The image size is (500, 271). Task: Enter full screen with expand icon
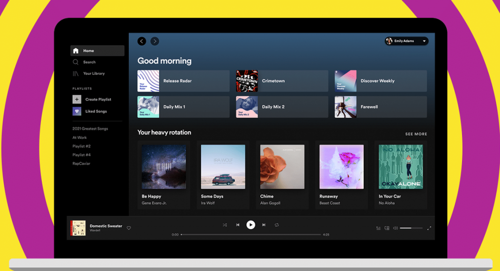pos(429,228)
